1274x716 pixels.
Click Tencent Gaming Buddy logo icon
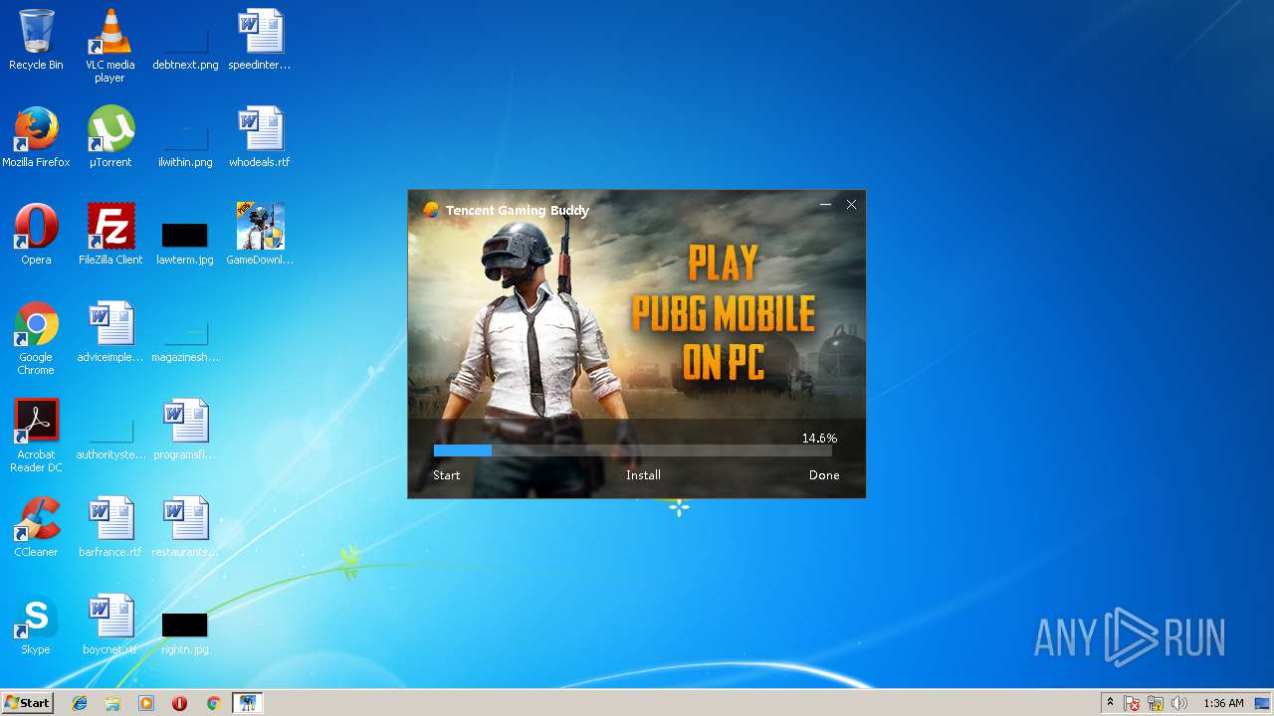click(x=431, y=210)
